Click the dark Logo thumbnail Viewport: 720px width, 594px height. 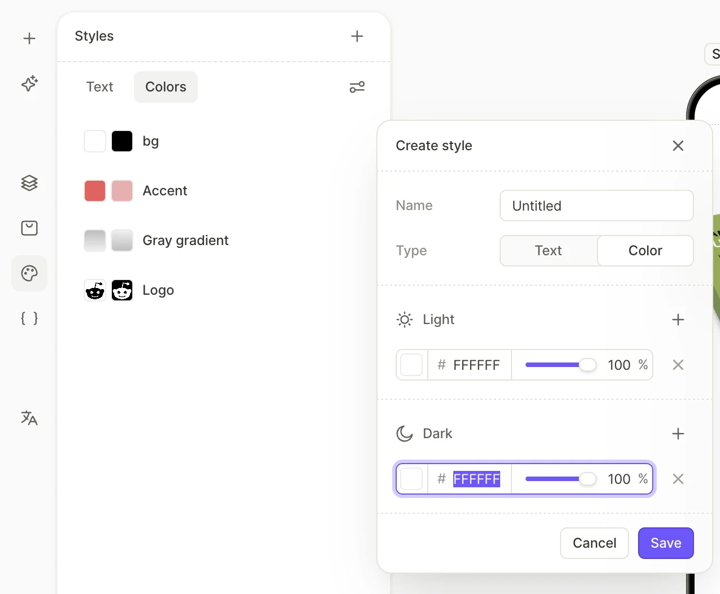tap(122, 290)
